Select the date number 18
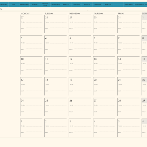This screenshot has width=147, height=147. coord(47,80)
